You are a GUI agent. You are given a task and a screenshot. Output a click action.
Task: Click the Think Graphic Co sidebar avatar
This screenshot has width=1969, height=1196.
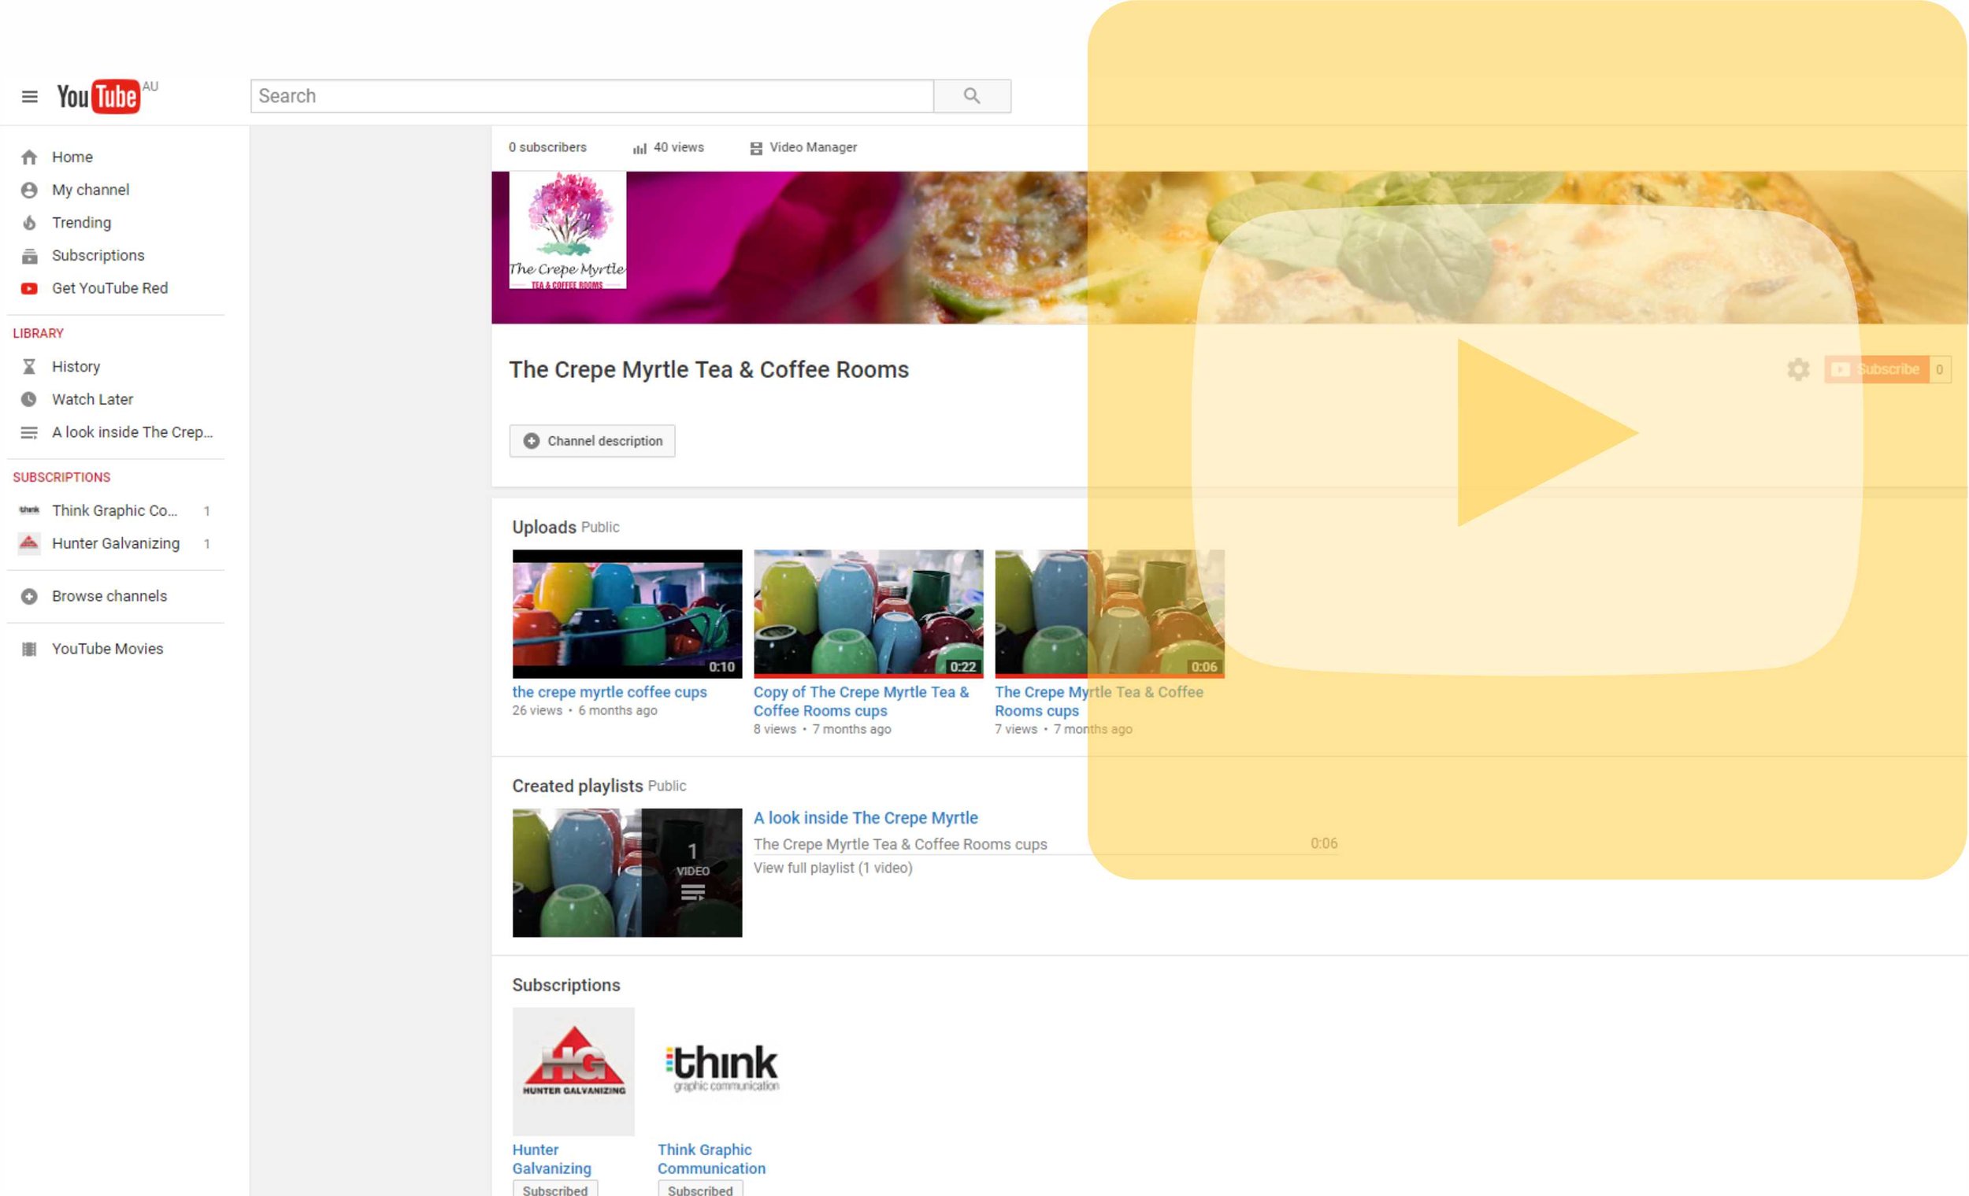point(30,510)
